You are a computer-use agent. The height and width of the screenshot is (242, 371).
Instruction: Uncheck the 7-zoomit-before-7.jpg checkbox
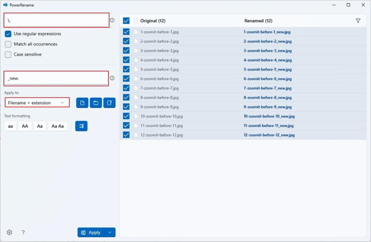[x=126, y=88]
